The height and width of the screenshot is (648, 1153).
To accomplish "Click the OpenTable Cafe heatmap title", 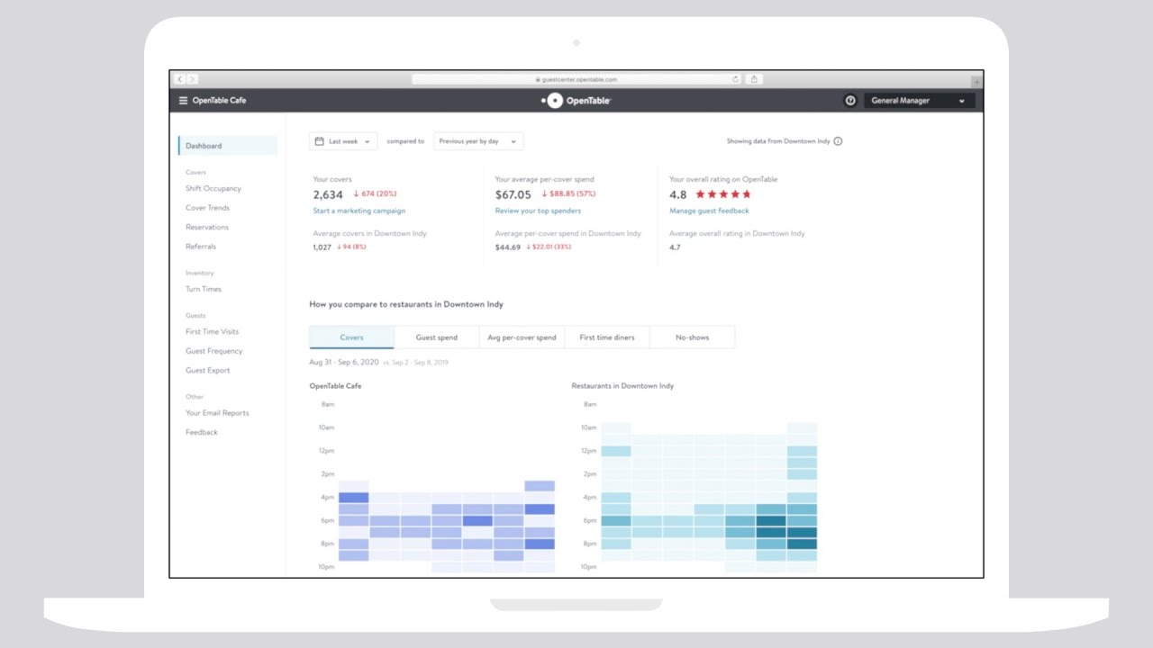I will click(335, 386).
